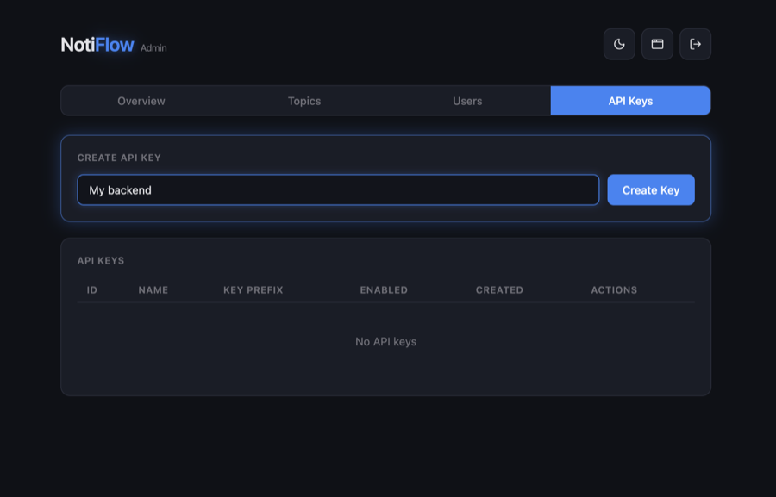Log out with the exit arrow icon
The width and height of the screenshot is (776, 497).
point(695,44)
